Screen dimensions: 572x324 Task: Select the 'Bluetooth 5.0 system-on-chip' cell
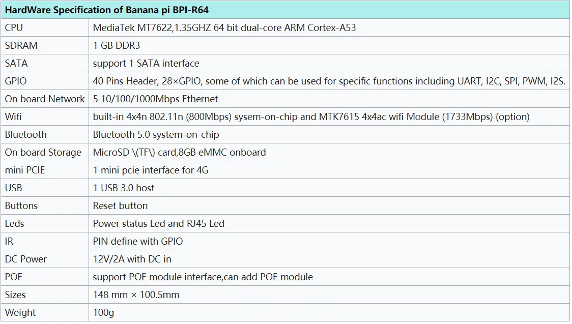156,134
